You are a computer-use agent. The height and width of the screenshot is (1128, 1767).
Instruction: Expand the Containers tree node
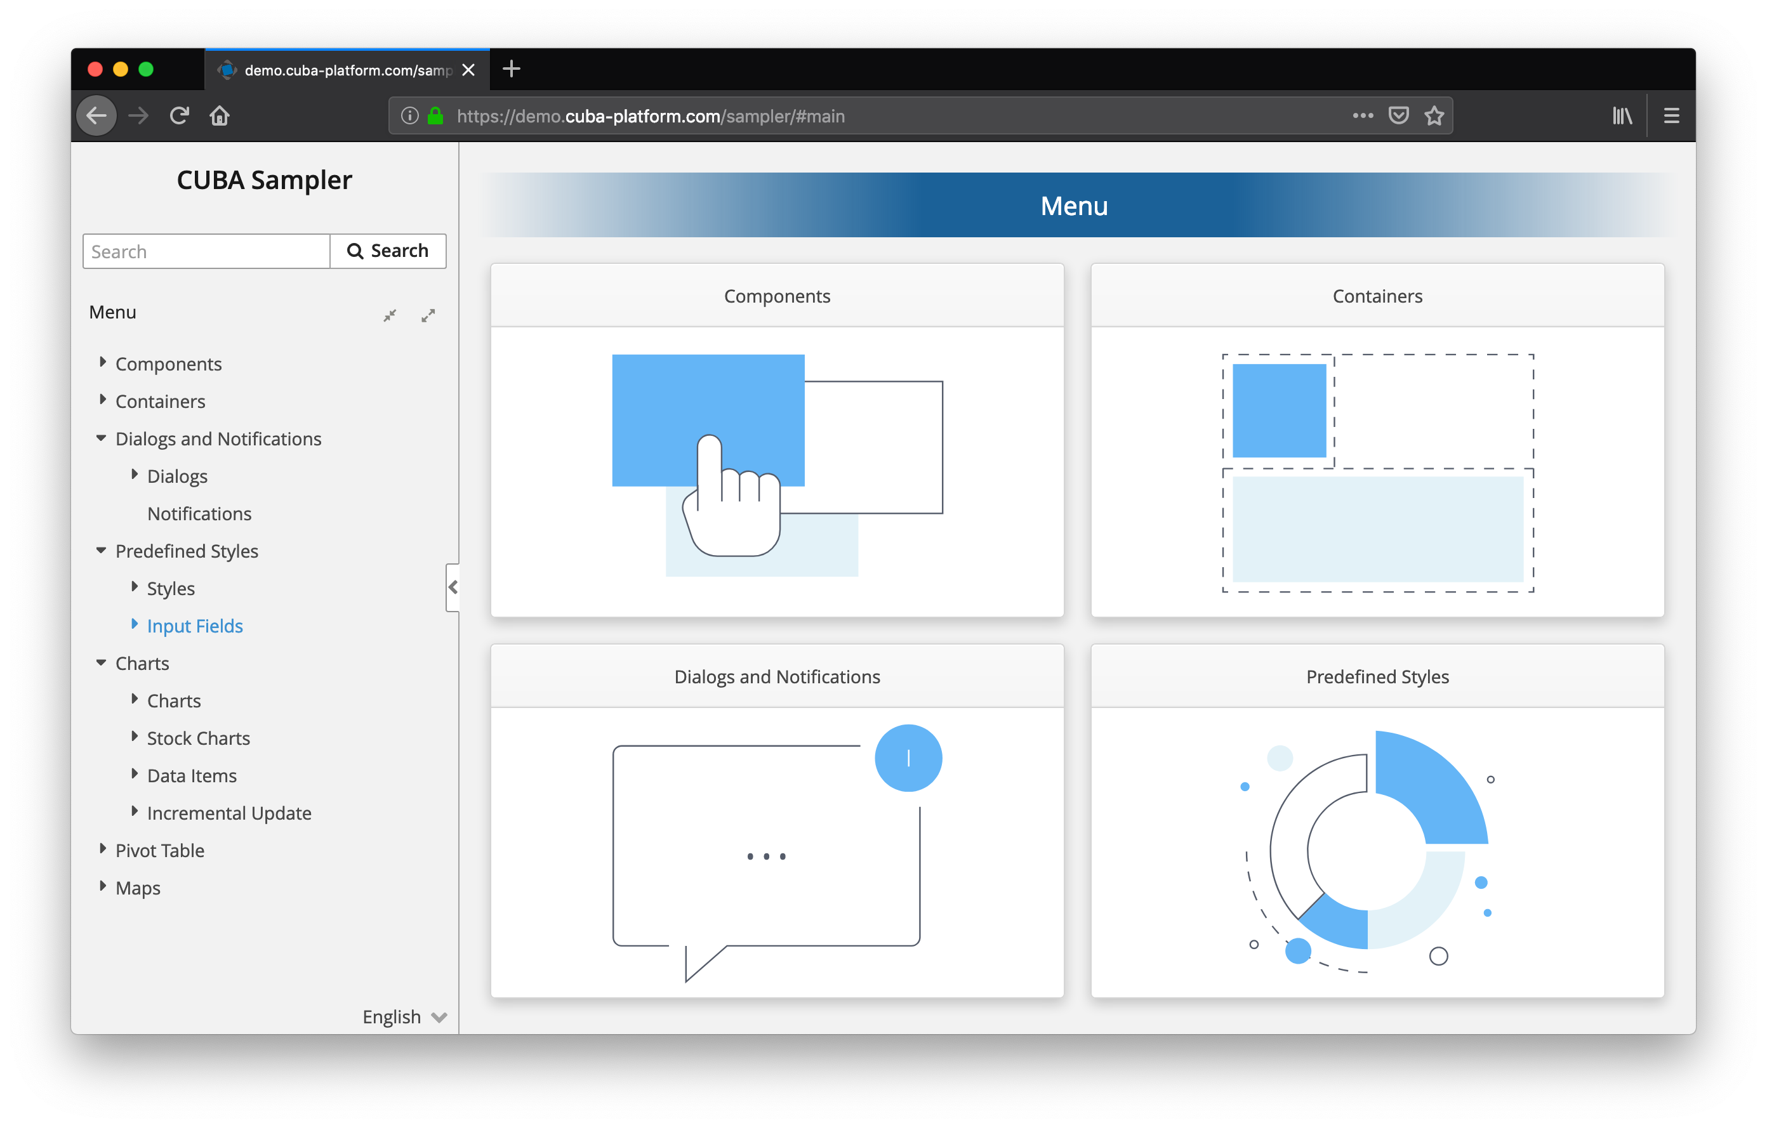[x=102, y=400]
